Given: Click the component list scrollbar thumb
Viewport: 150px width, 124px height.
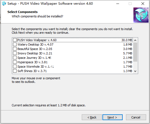Looking at the screenshot, I should [x=135, y=52].
